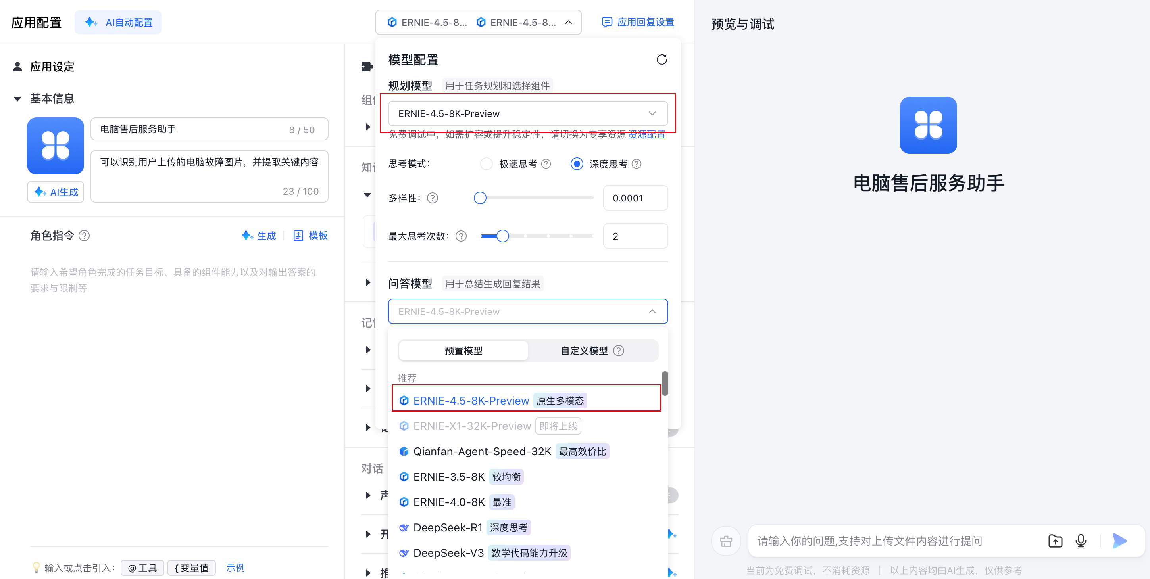Click the AI自动配置 button

point(118,22)
